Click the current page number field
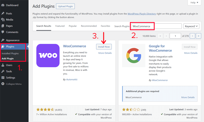 [x=175, y=36]
